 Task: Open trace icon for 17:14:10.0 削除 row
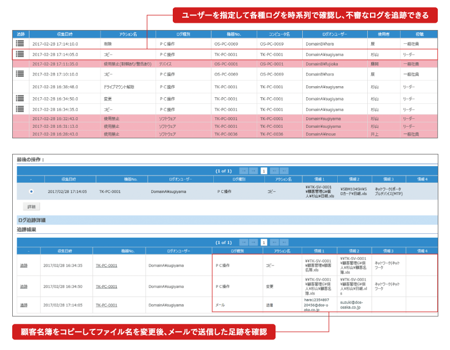click(x=20, y=43)
